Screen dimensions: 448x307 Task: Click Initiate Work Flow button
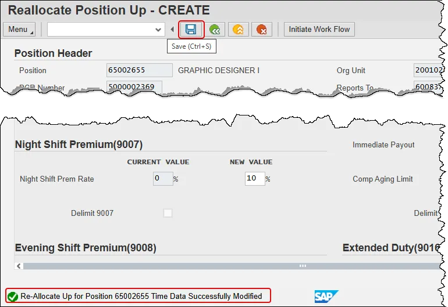(319, 30)
